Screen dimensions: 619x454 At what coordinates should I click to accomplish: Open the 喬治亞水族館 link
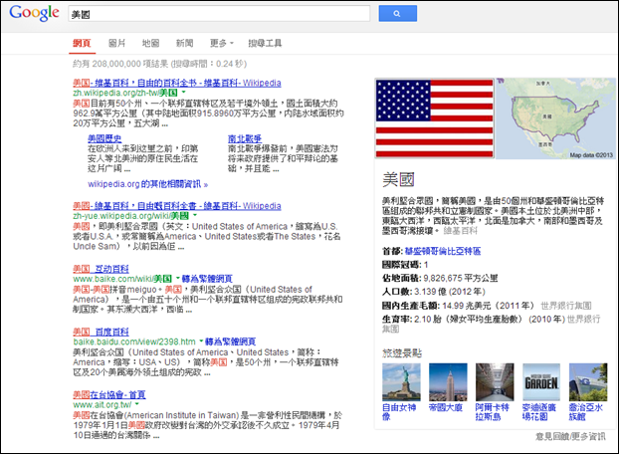click(x=586, y=412)
